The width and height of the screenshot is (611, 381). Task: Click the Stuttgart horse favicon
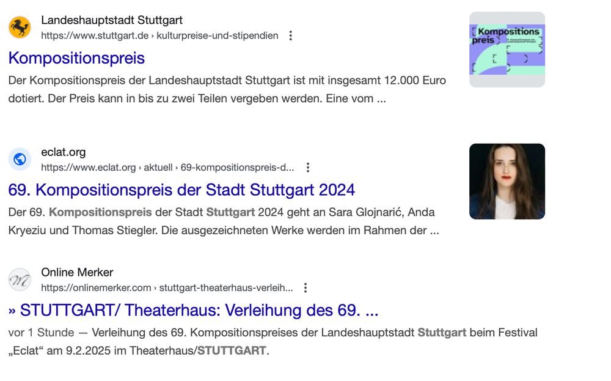20,28
